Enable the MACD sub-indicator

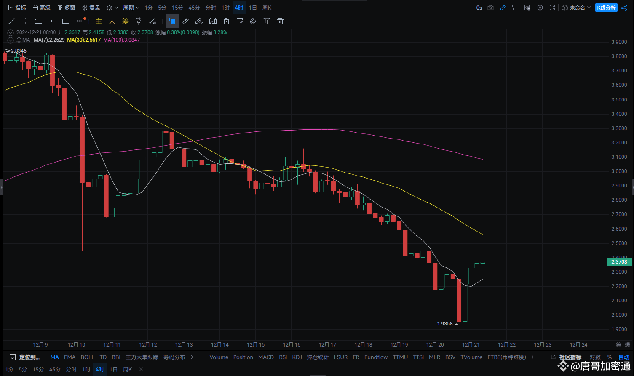click(266, 357)
